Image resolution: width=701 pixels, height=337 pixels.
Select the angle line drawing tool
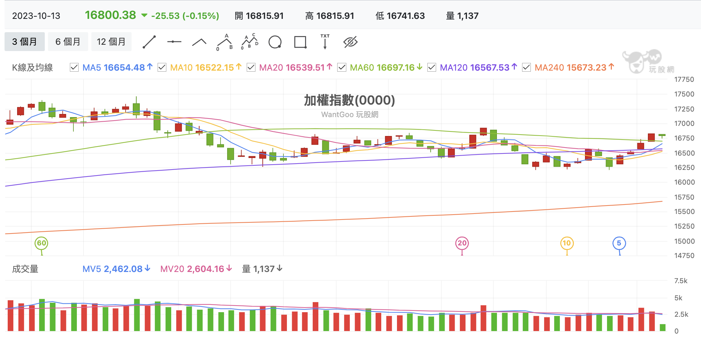click(x=199, y=42)
